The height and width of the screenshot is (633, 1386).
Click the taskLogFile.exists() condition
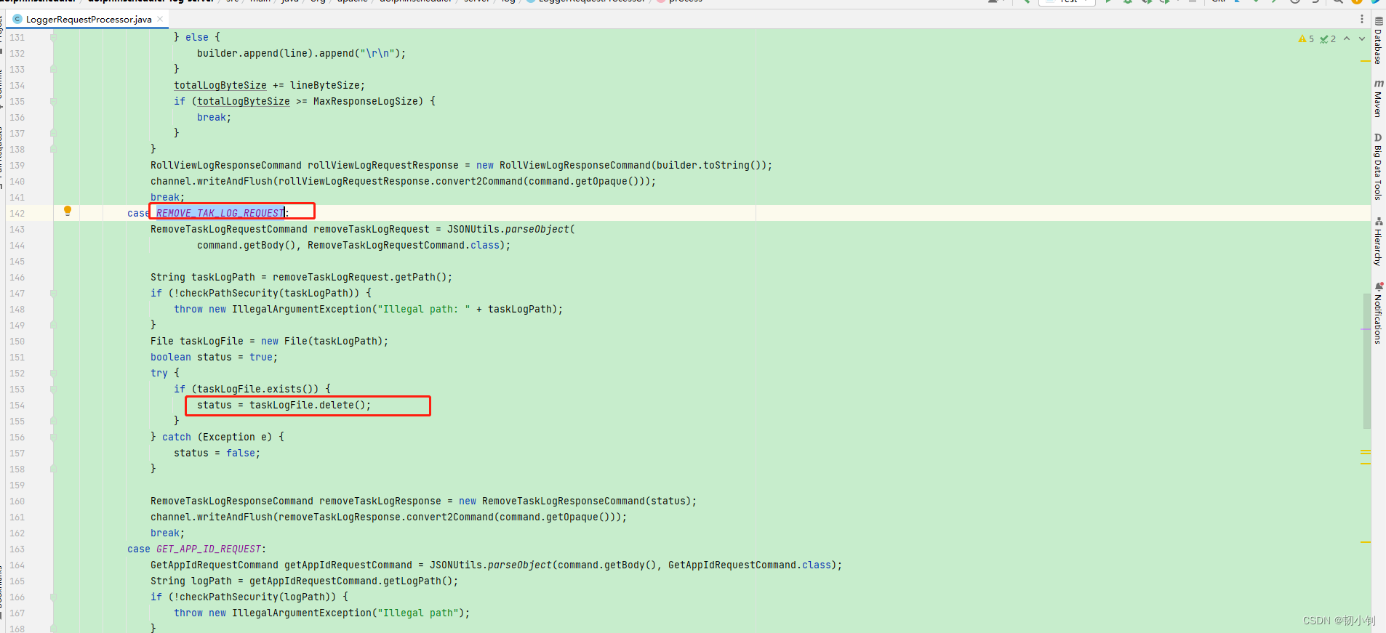[x=257, y=389]
